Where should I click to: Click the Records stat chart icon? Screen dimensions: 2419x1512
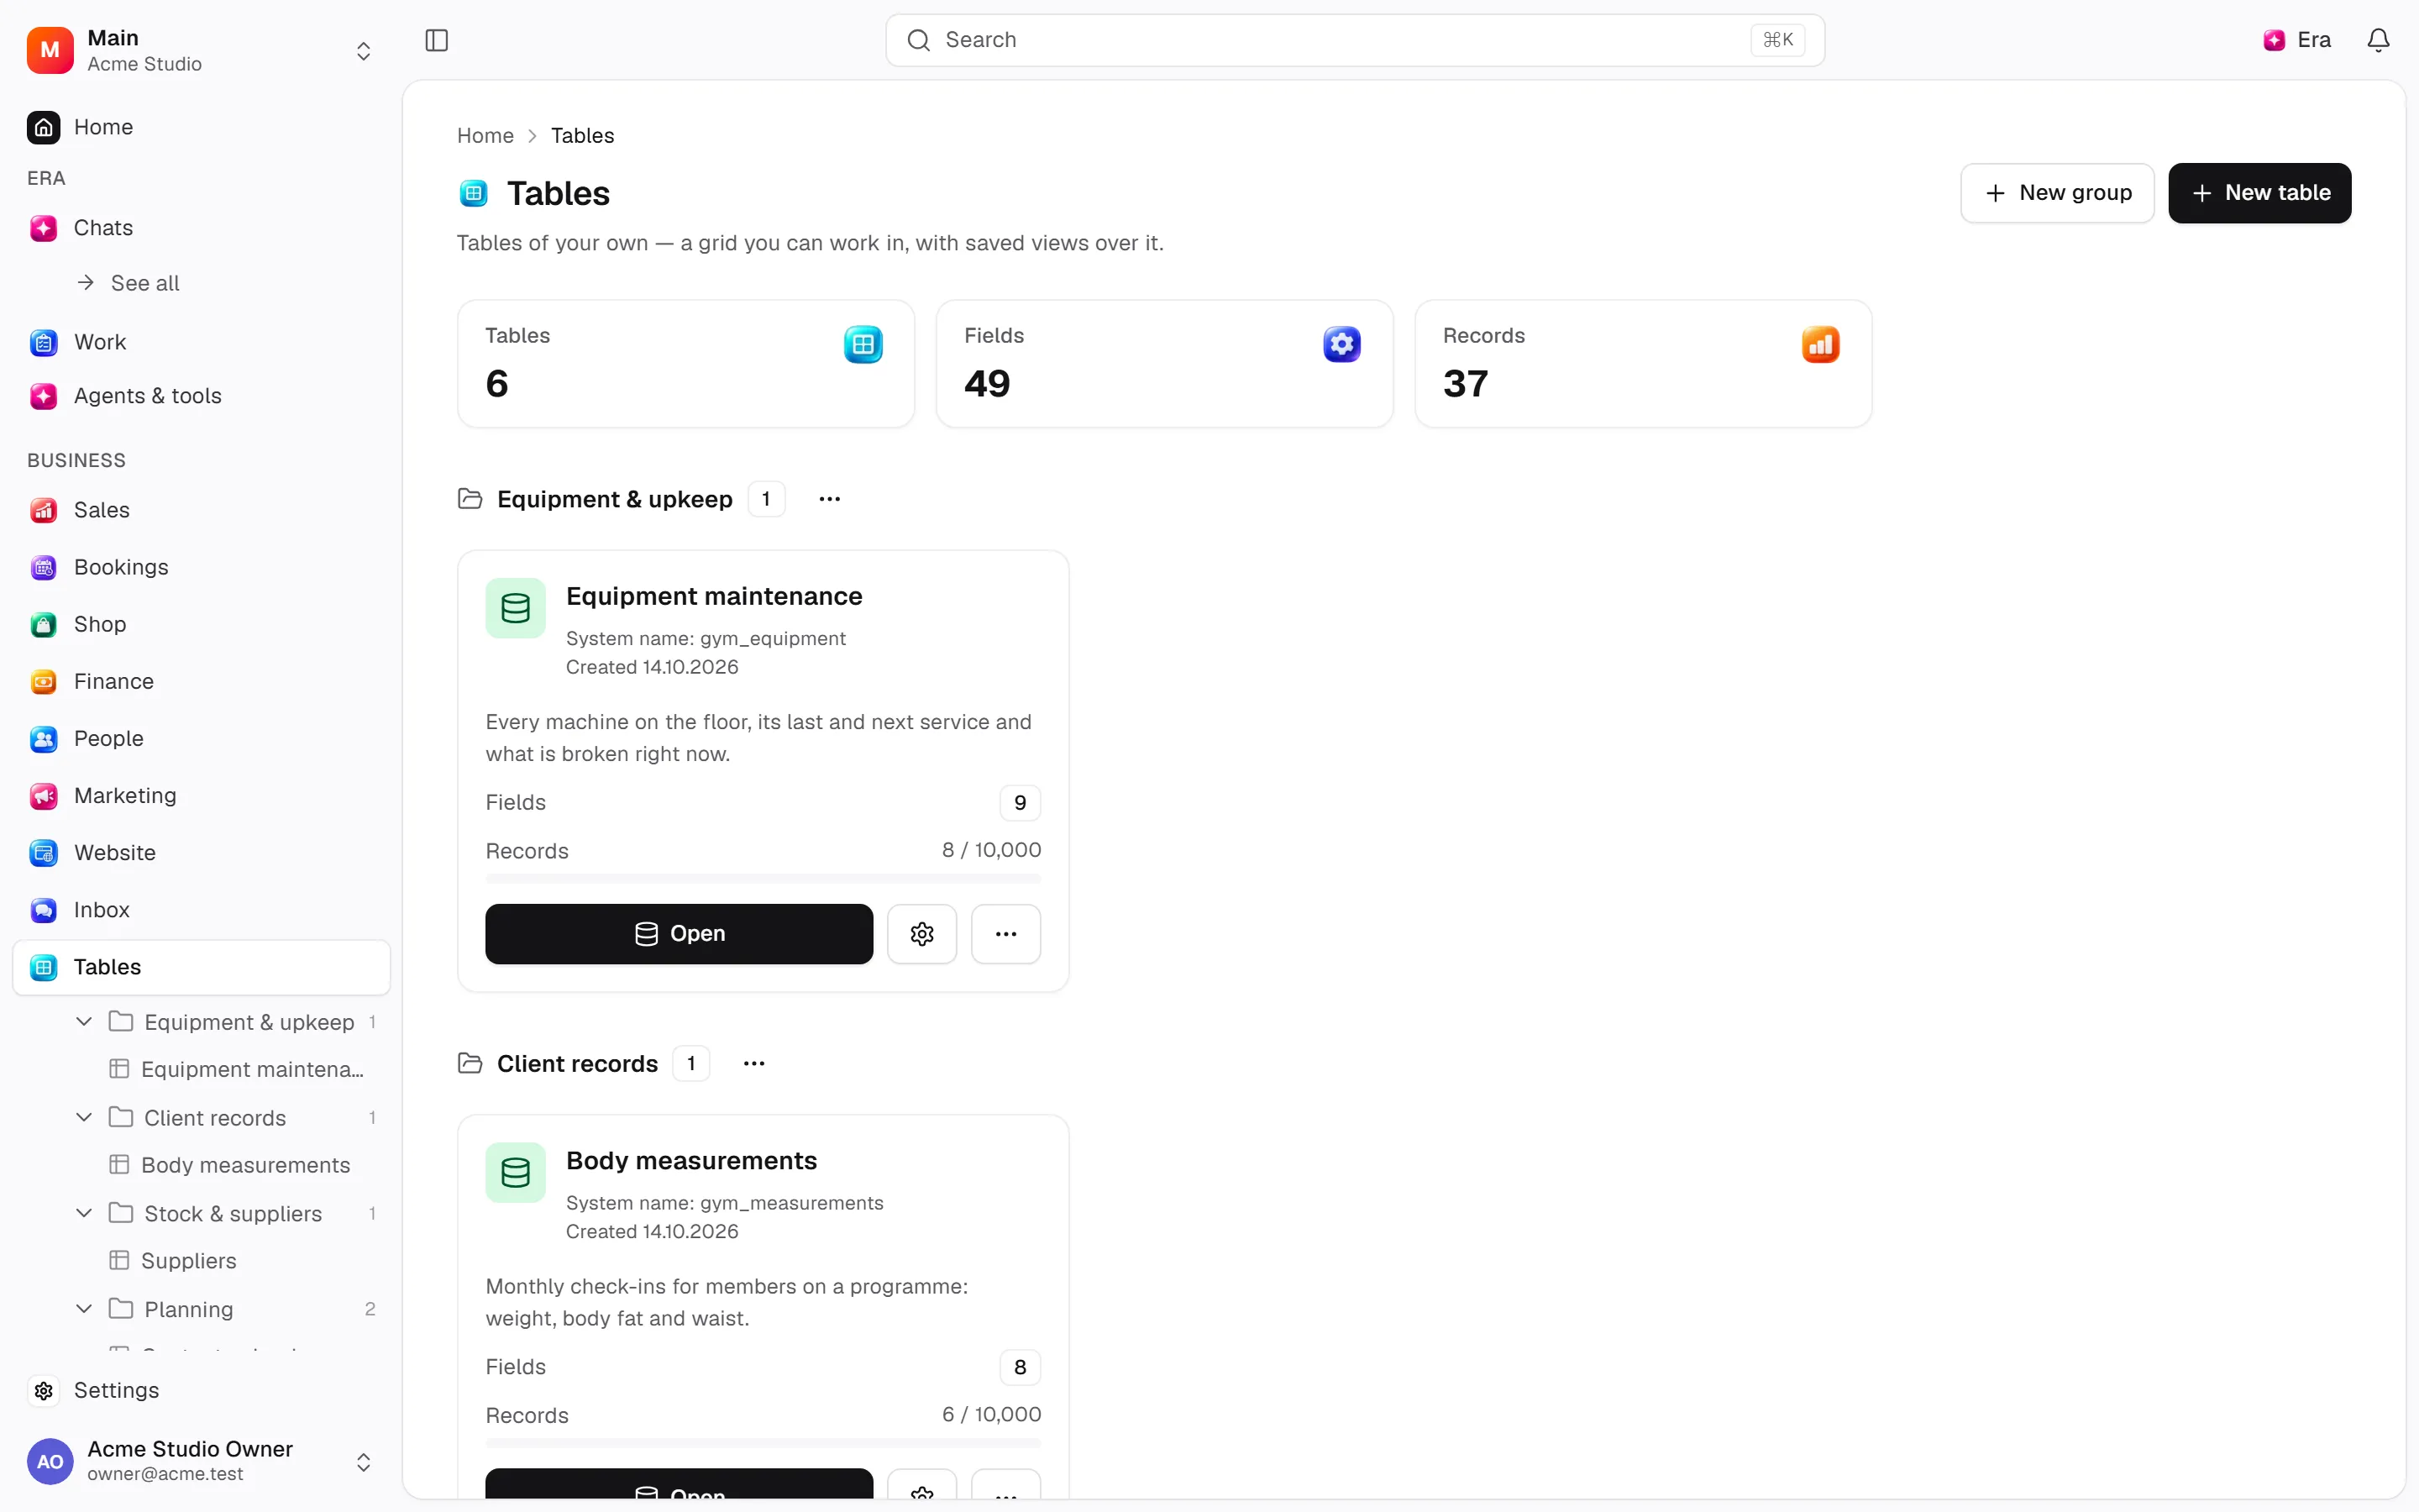click(x=1820, y=345)
